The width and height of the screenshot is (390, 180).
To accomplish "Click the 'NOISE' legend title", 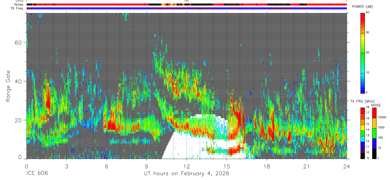I will (376, 105).
